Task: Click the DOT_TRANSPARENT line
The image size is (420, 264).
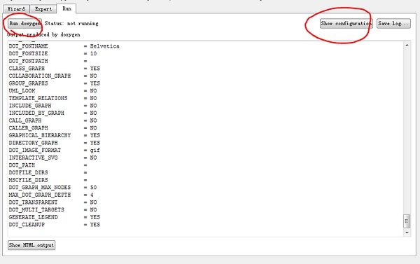Action: tap(52, 202)
